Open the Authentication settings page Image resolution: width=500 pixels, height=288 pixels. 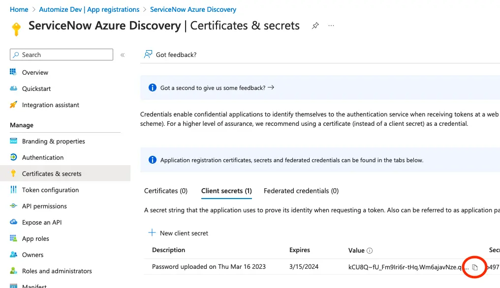tap(43, 157)
